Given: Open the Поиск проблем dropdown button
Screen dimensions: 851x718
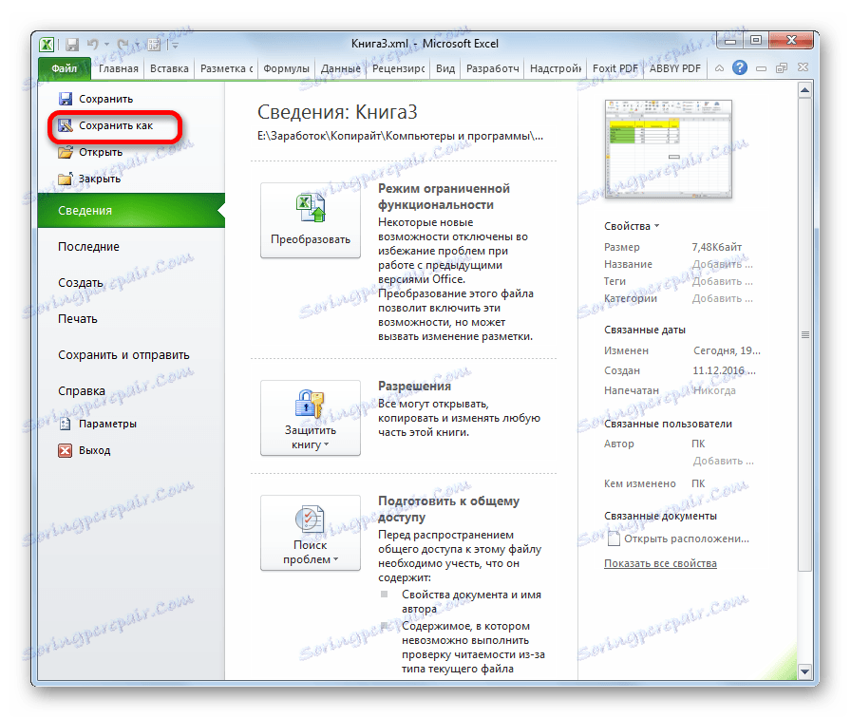Looking at the screenshot, I should click(x=311, y=533).
